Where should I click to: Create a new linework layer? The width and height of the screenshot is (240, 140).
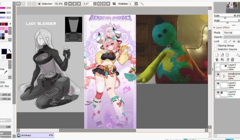click(x=222, y=55)
